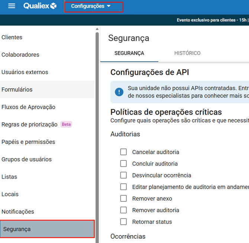This screenshot has height=243, width=249.
Task: Switch to the Histórico tab
Action: (187, 53)
